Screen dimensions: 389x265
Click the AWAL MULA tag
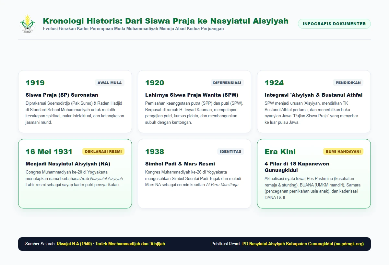click(x=110, y=83)
